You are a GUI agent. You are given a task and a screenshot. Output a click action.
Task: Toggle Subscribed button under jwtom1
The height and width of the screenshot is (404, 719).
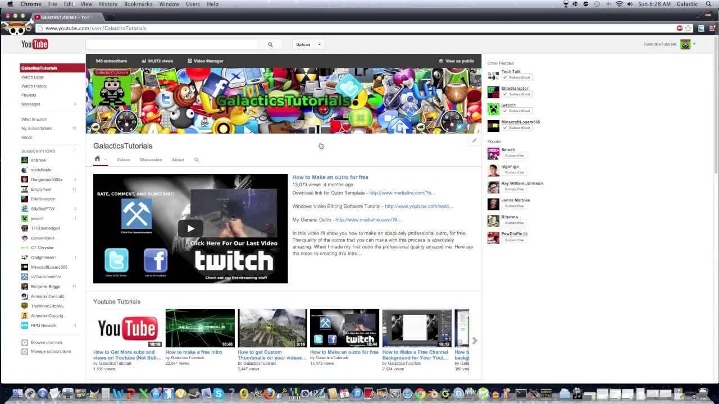(x=517, y=111)
